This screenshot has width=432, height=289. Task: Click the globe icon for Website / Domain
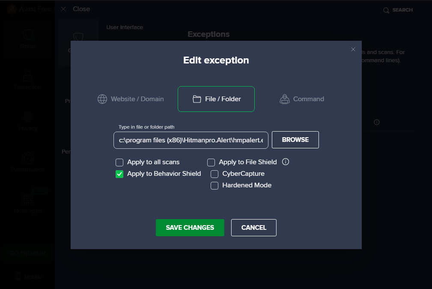102,99
